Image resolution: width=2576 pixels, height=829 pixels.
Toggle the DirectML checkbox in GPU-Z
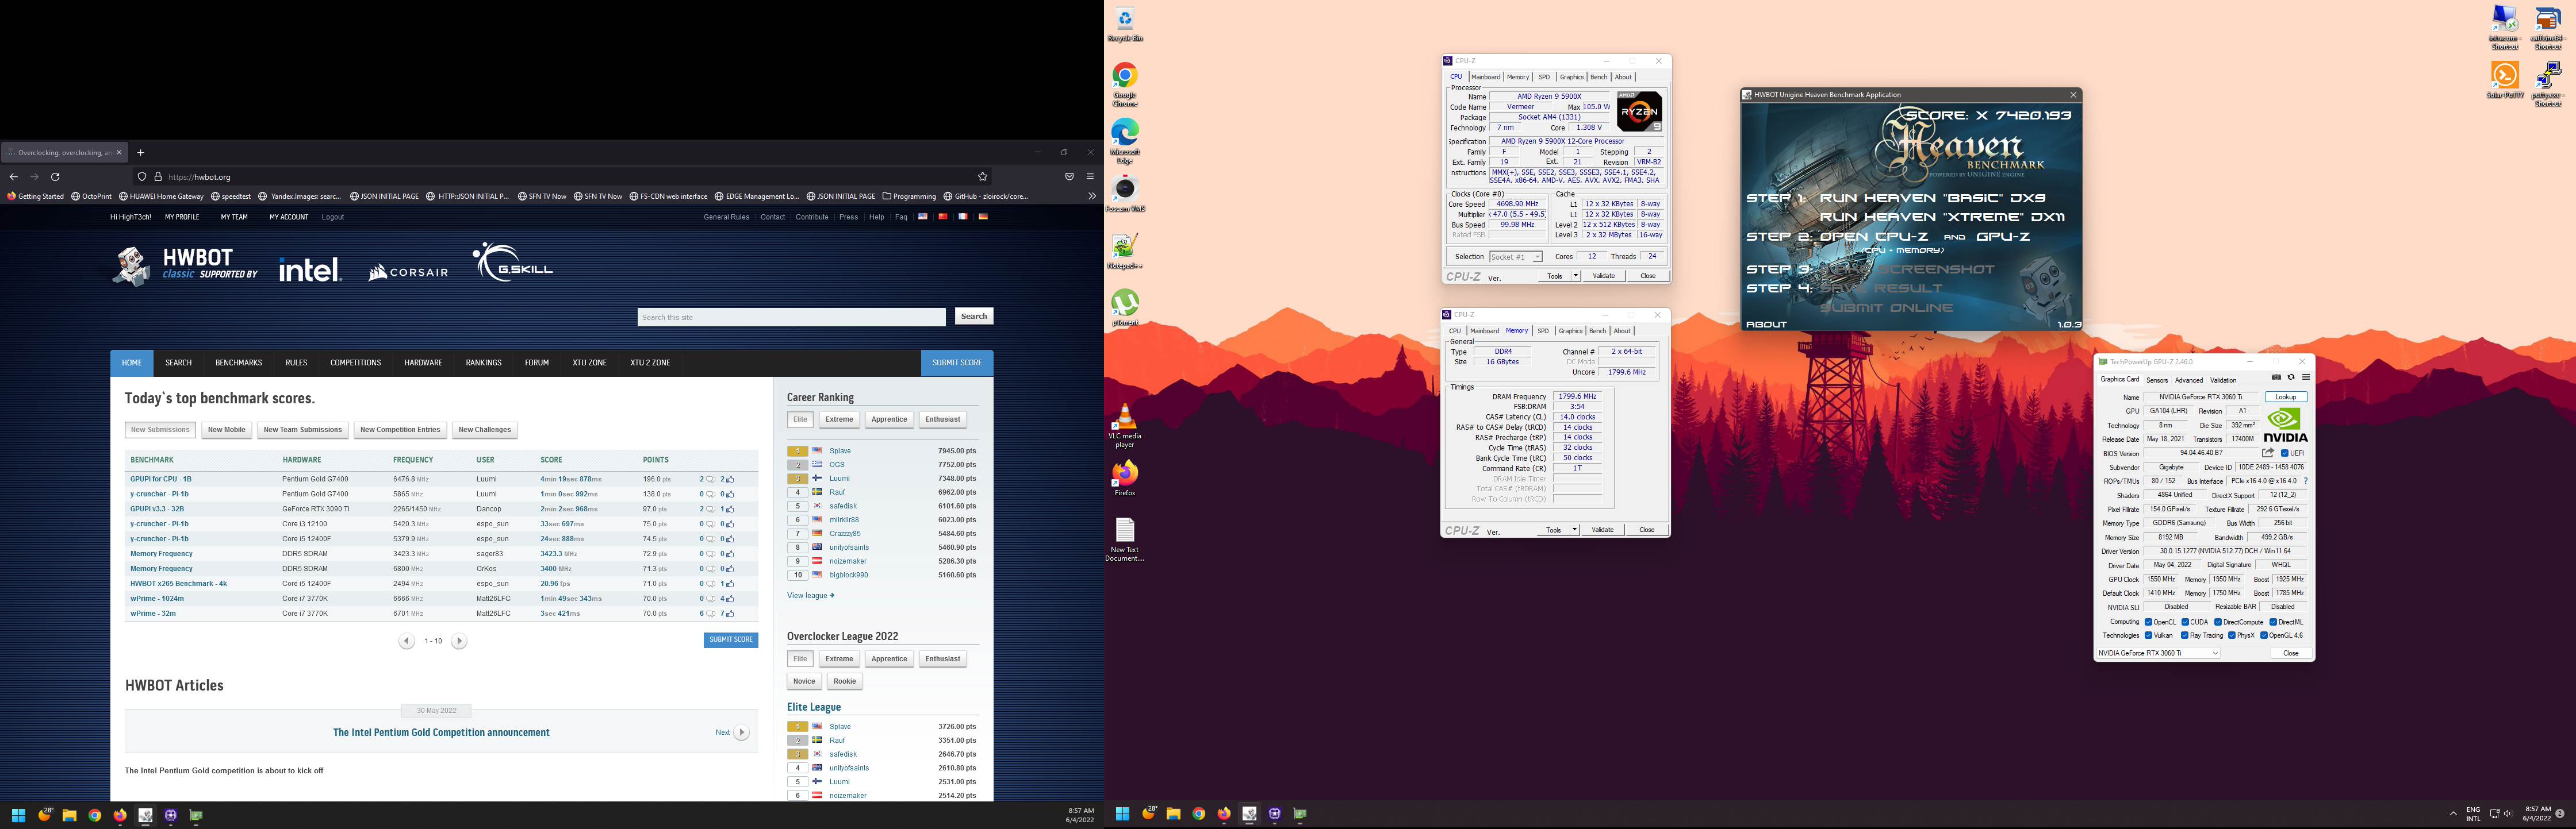click(x=2273, y=622)
